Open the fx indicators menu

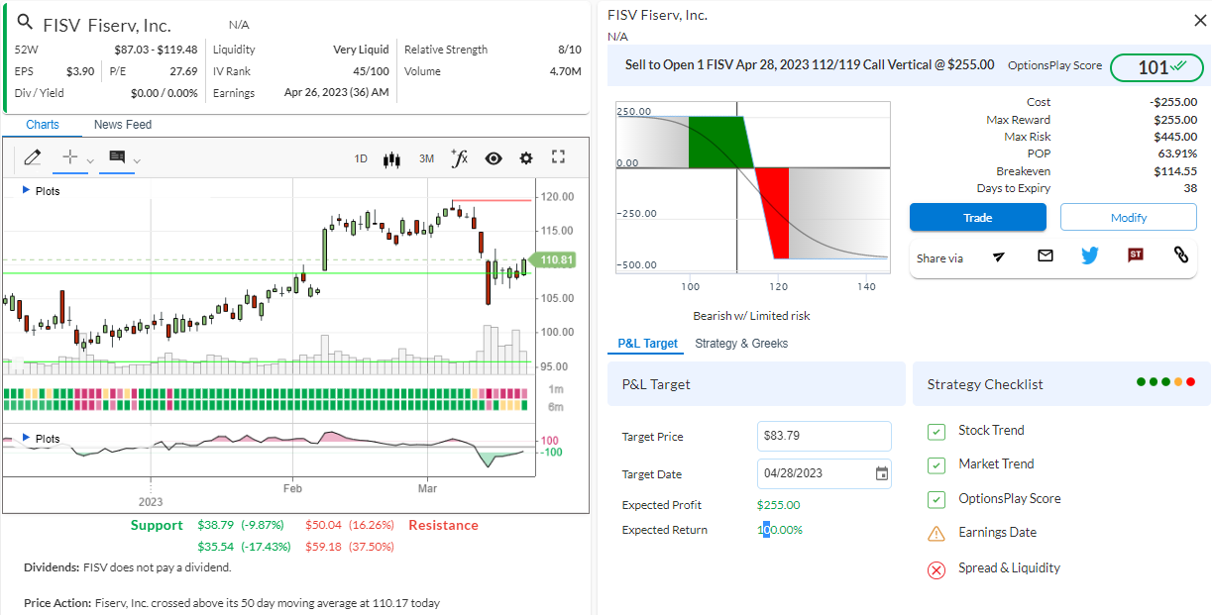(x=459, y=158)
